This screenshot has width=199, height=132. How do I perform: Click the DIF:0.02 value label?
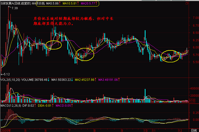click(x=29, y=105)
